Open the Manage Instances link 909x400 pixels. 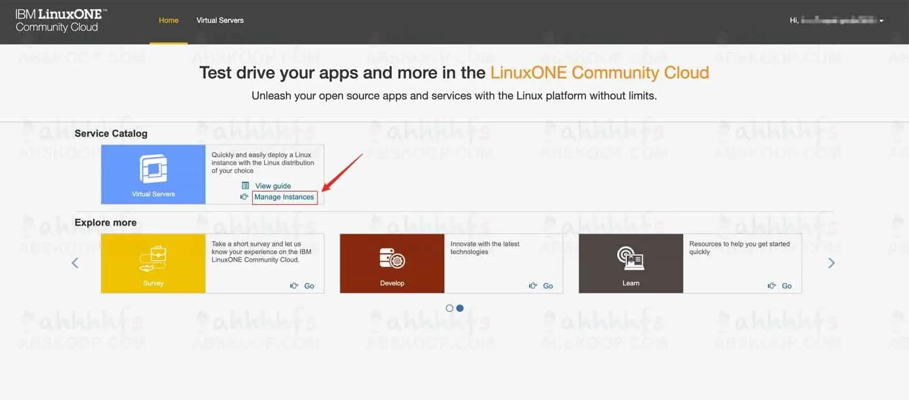[284, 197]
